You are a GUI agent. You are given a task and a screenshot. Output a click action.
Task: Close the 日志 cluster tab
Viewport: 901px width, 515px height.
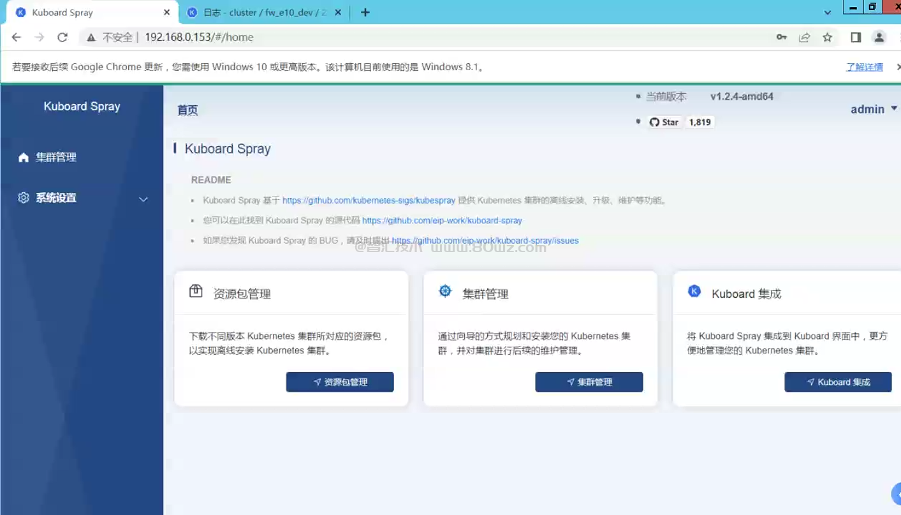[x=338, y=12]
